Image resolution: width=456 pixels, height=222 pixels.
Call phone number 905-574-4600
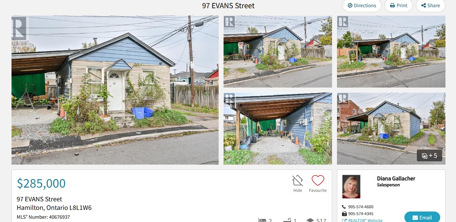tap(361, 207)
